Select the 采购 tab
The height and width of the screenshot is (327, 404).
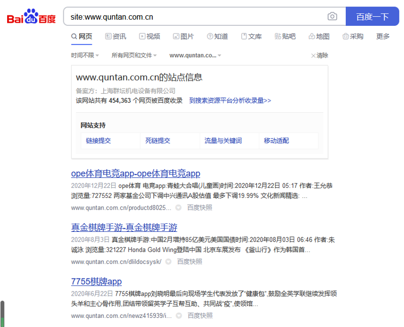pos(353,36)
